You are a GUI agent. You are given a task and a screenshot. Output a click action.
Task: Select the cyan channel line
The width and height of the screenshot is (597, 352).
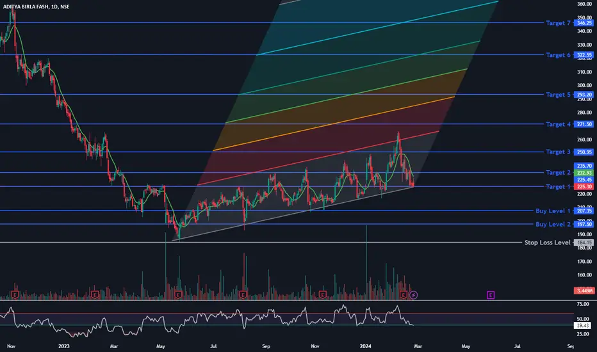[377, 28]
